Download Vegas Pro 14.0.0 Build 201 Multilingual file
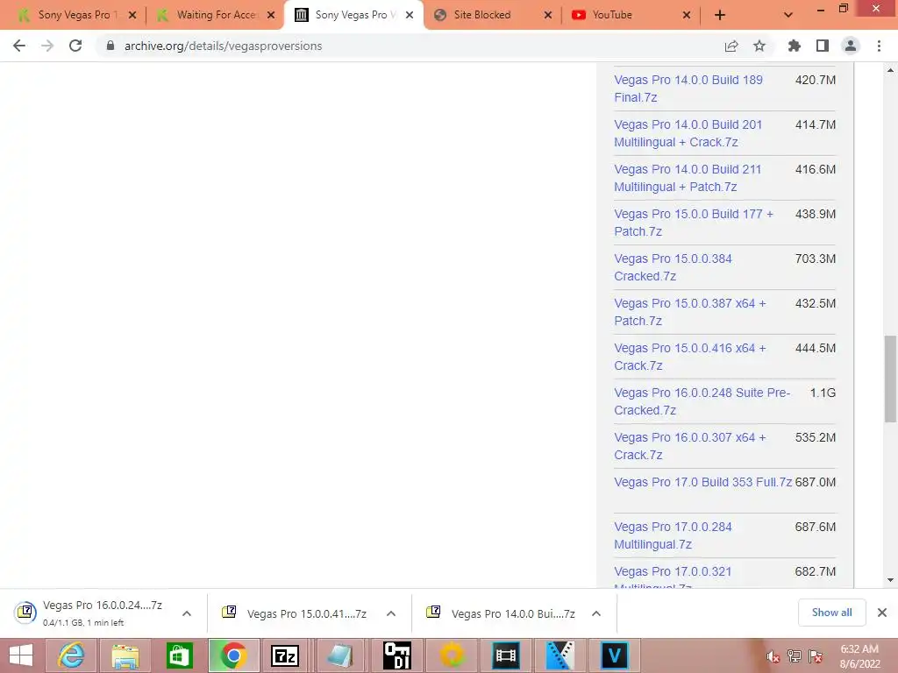 pos(688,133)
